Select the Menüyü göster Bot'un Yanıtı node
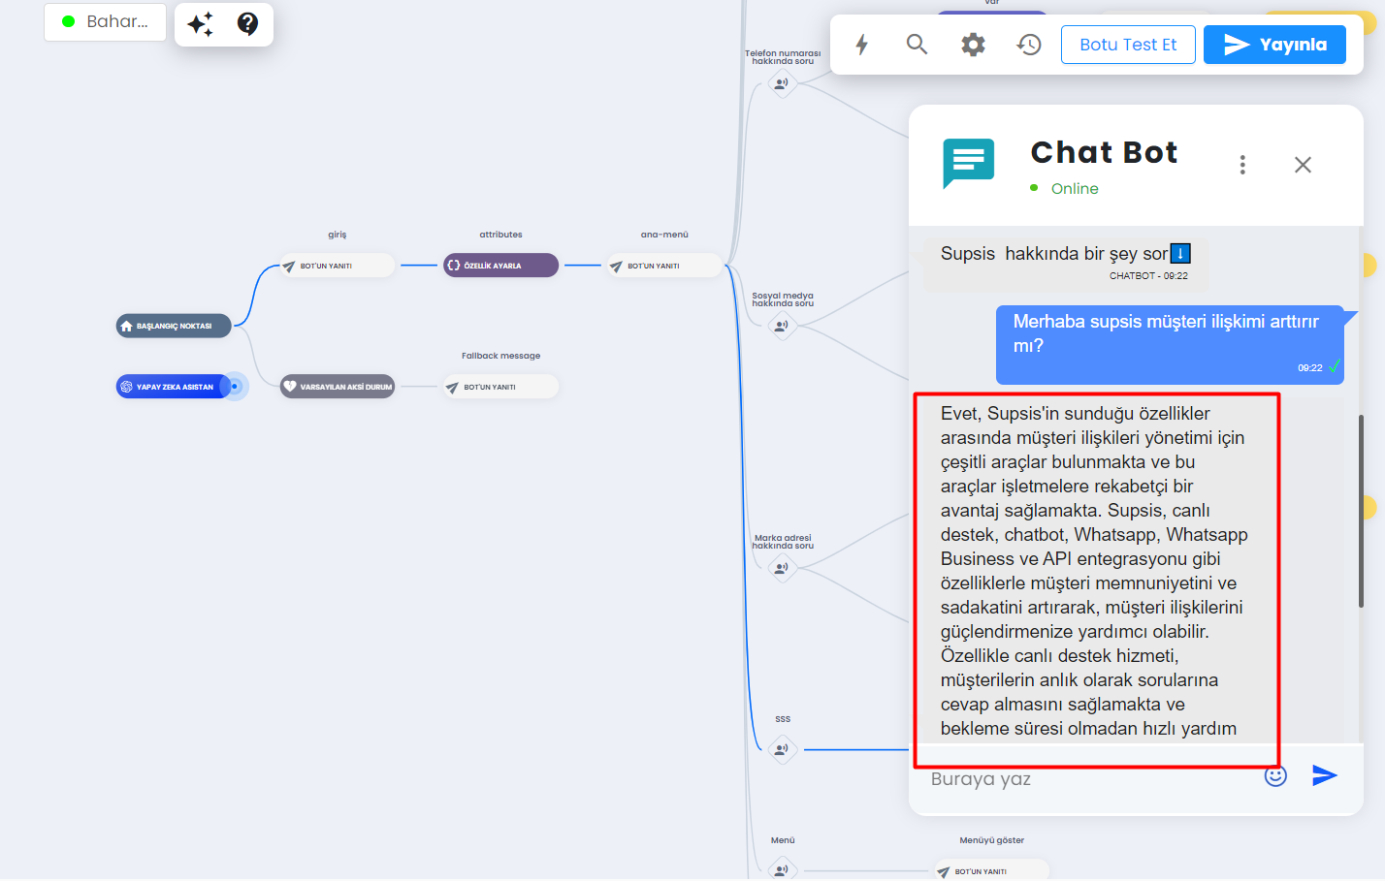Image resolution: width=1385 pixels, height=881 pixels. pos(991,870)
